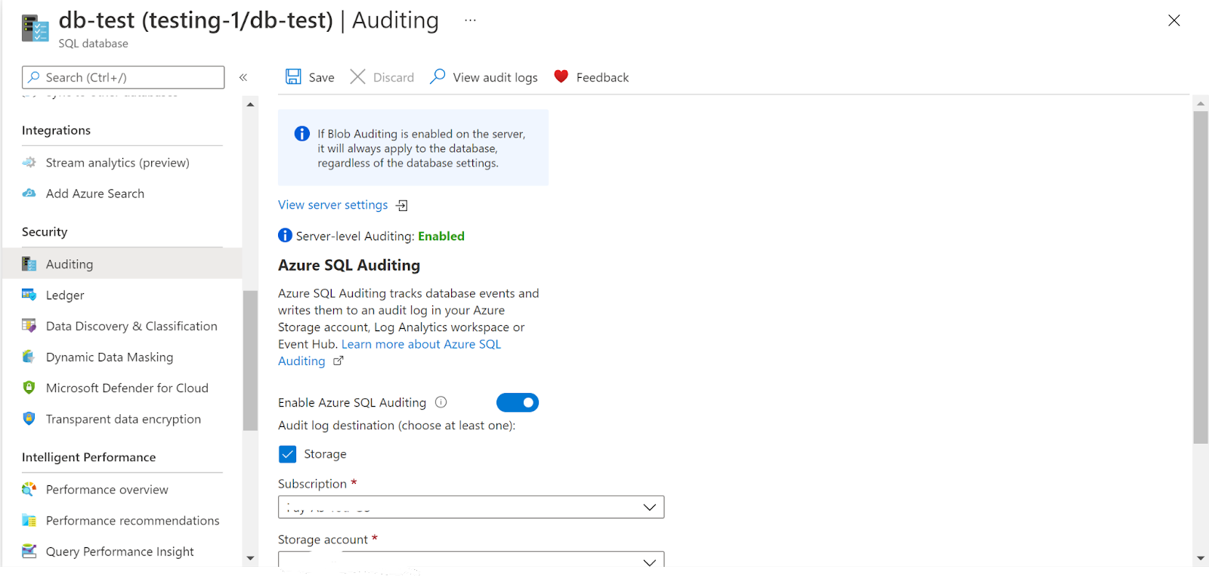The width and height of the screenshot is (1209, 576).
Task: Click the Transparent data encryption icon
Action: [29, 419]
